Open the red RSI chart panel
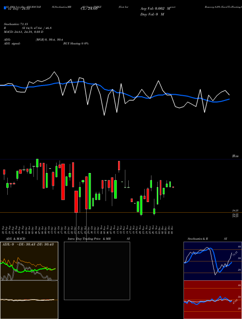Screen dimensions: 242x319 212,300
